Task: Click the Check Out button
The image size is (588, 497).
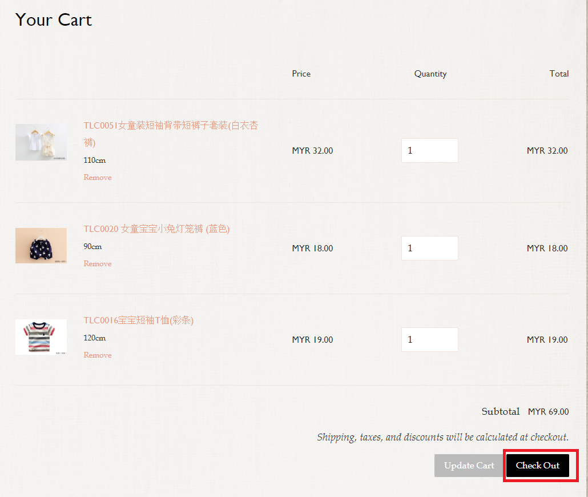Action: [x=537, y=466]
